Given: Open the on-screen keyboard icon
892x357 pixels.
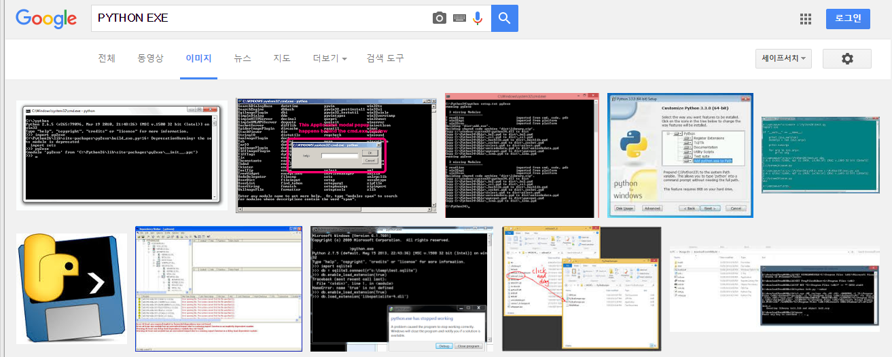Looking at the screenshot, I should [459, 18].
